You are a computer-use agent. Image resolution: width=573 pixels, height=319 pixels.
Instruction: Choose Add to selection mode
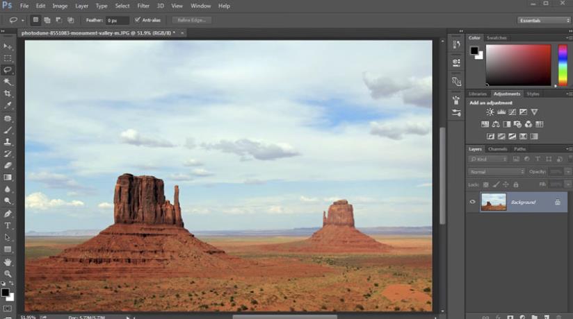[x=47, y=20]
